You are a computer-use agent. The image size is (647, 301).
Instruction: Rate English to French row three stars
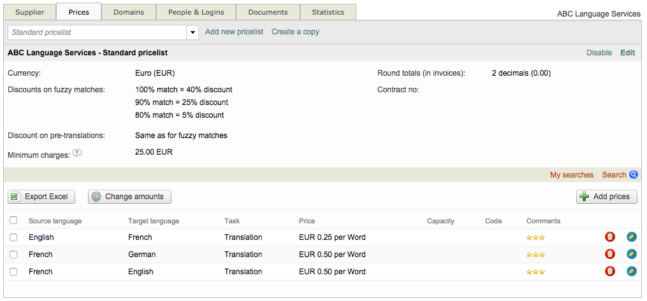tap(542, 237)
